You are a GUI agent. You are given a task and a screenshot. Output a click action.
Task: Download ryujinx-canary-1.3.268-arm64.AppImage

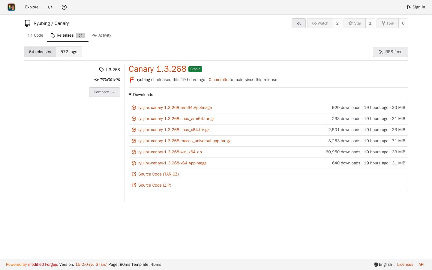click(175, 108)
